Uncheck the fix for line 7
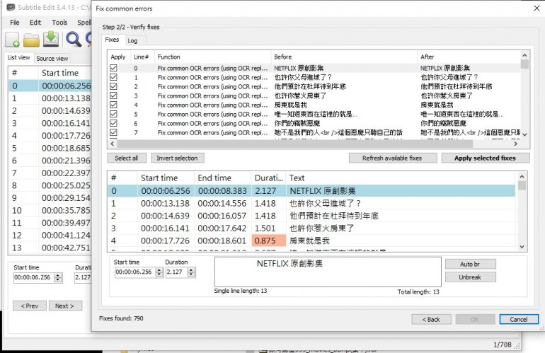 113,132
